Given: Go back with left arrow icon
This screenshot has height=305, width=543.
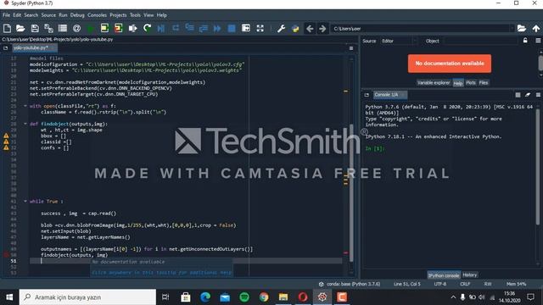Looking at the screenshot, I should coord(310,28).
